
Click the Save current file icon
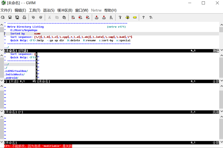click(x=10, y=17)
